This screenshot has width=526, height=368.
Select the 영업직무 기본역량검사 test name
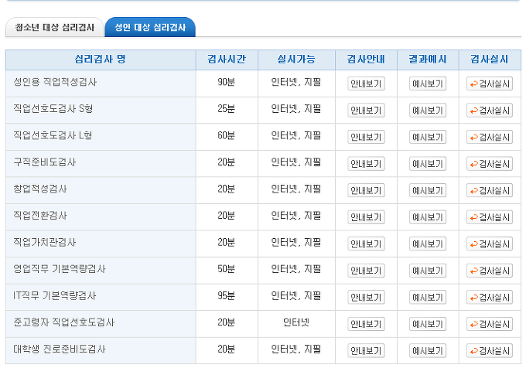click(x=60, y=269)
